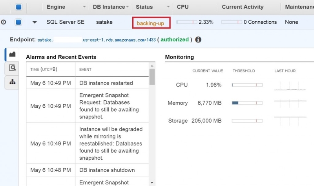Open the DB Instance column dropdown
This screenshot has width=314, height=186.
pos(127,7)
